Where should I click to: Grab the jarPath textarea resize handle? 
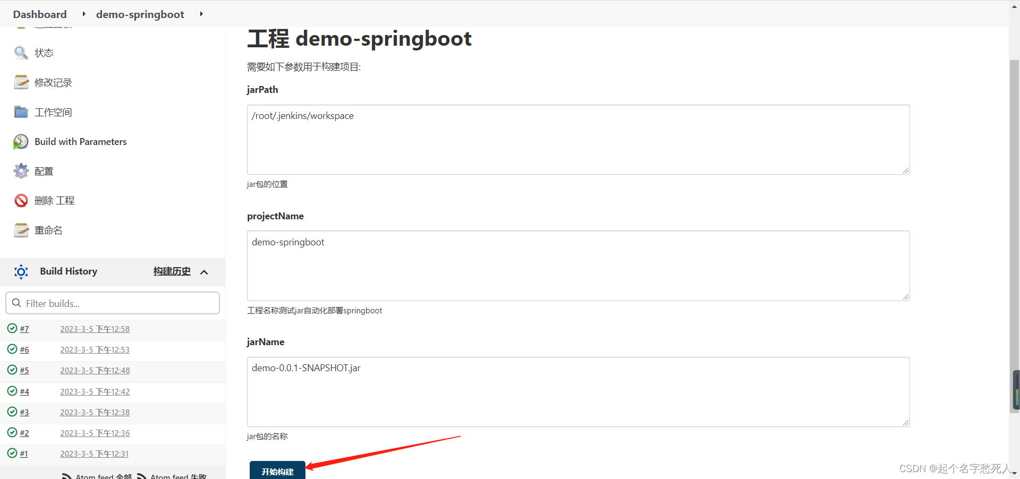click(x=906, y=170)
